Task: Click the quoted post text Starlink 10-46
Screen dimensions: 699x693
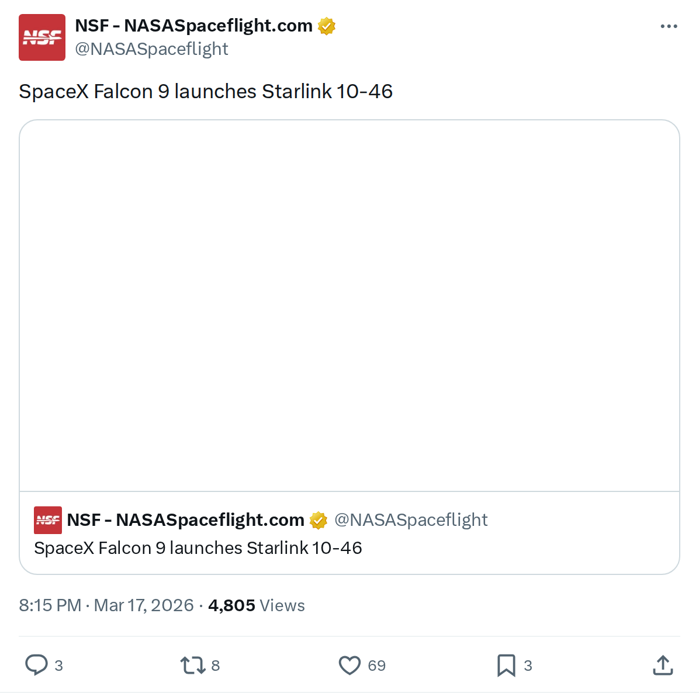Action: pos(198,548)
